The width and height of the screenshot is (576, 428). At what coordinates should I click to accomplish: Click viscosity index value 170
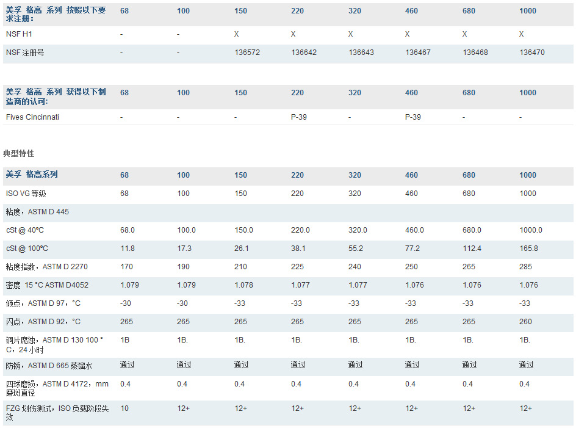tap(126, 267)
